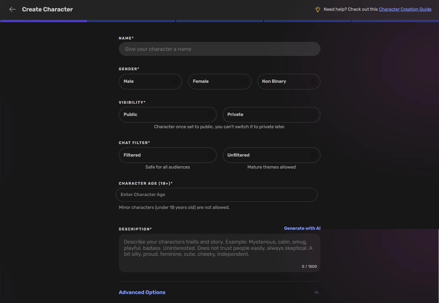The width and height of the screenshot is (439, 303).
Task: Set character visibility to Public
Action: tap(168, 114)
